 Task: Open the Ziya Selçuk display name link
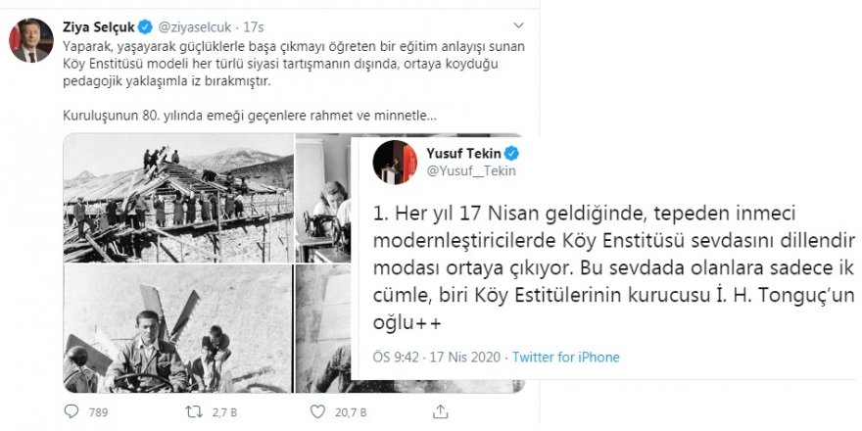pos(98,25)
